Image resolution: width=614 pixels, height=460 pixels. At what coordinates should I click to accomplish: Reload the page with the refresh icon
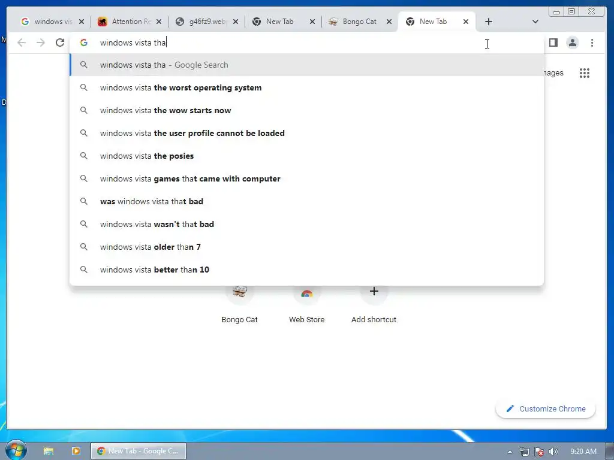(x=60, y=43)
